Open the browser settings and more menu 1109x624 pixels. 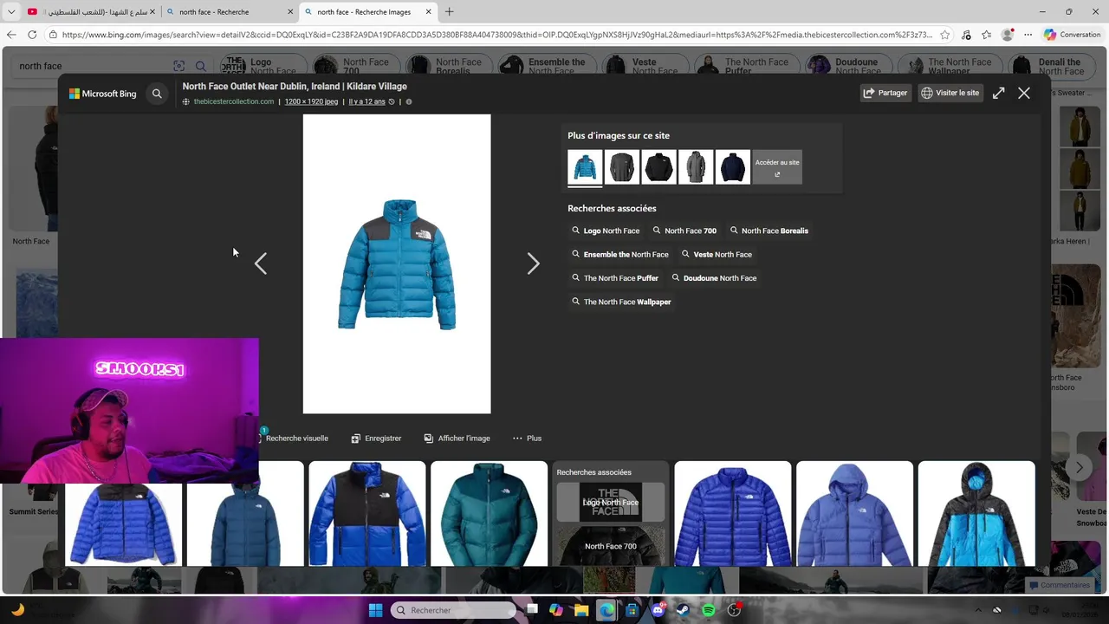click(x=1028, y=35)
